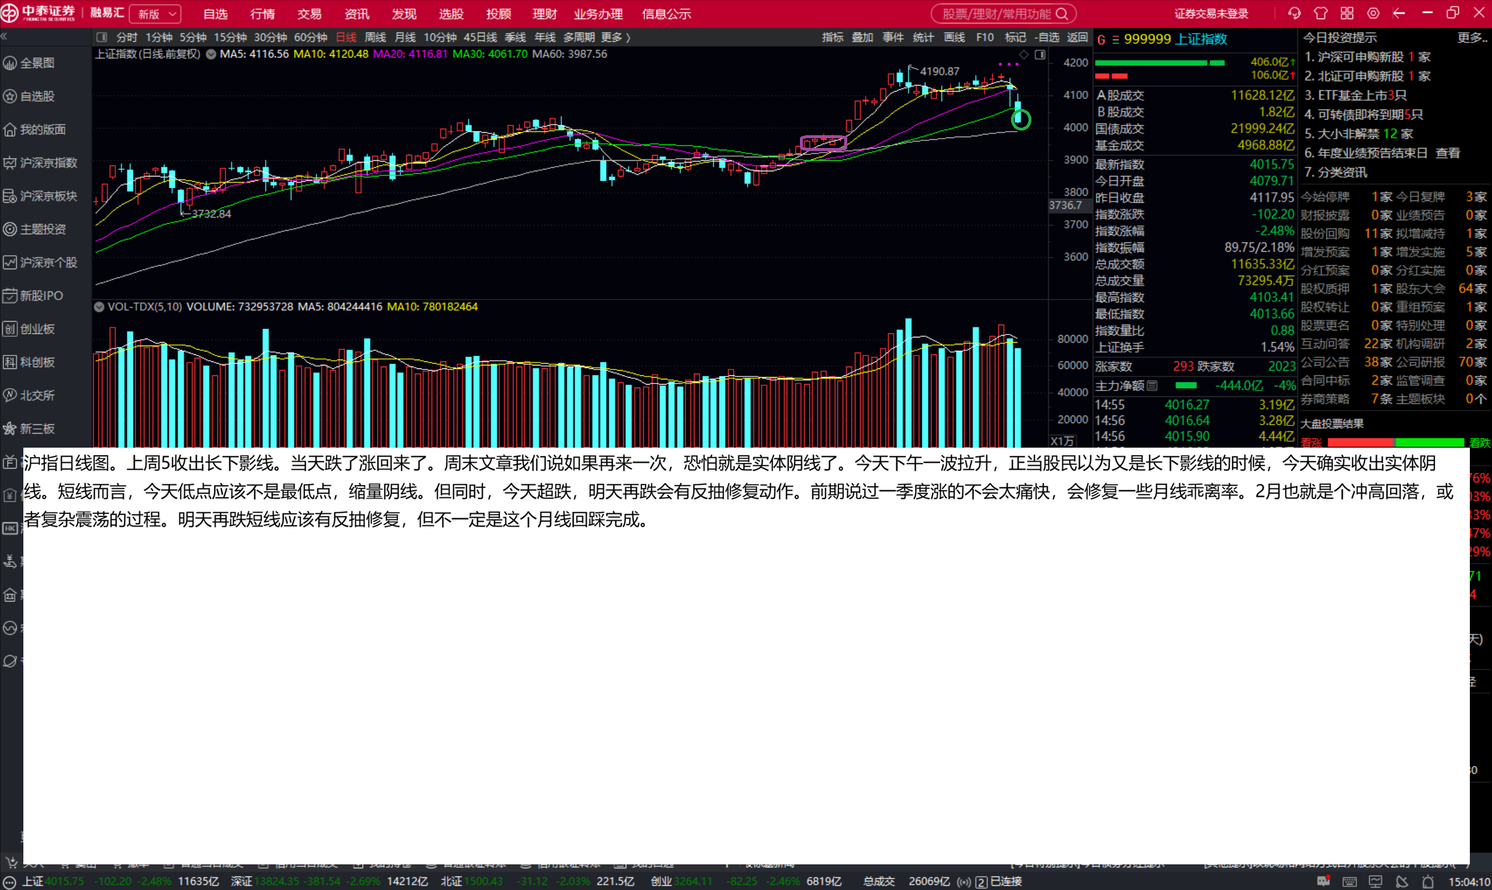The image size is (1492, 890).
Task: Open 新股IPO sidebar item
Action: point(40,296)
